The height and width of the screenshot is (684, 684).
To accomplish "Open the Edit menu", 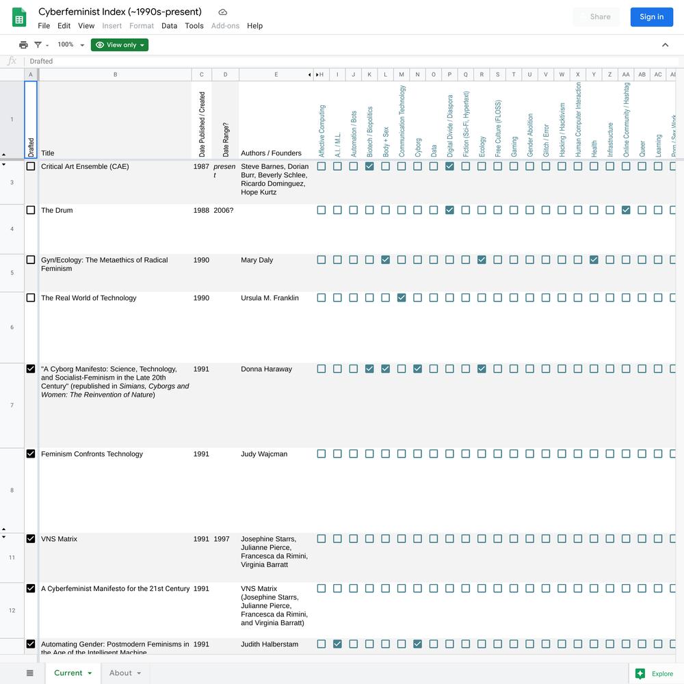I will [x=64, y=26].
